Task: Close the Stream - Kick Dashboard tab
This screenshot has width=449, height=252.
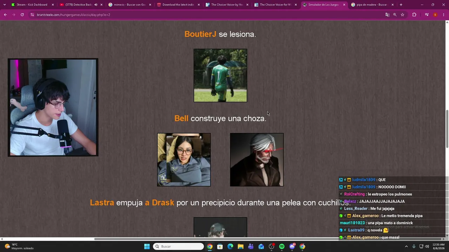Action: click(x=53, y=5)
